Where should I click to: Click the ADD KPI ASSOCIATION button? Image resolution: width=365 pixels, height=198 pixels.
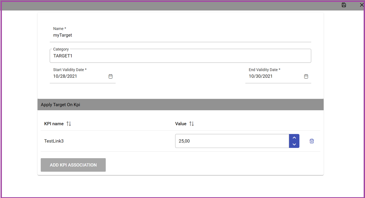coord(73,165)
